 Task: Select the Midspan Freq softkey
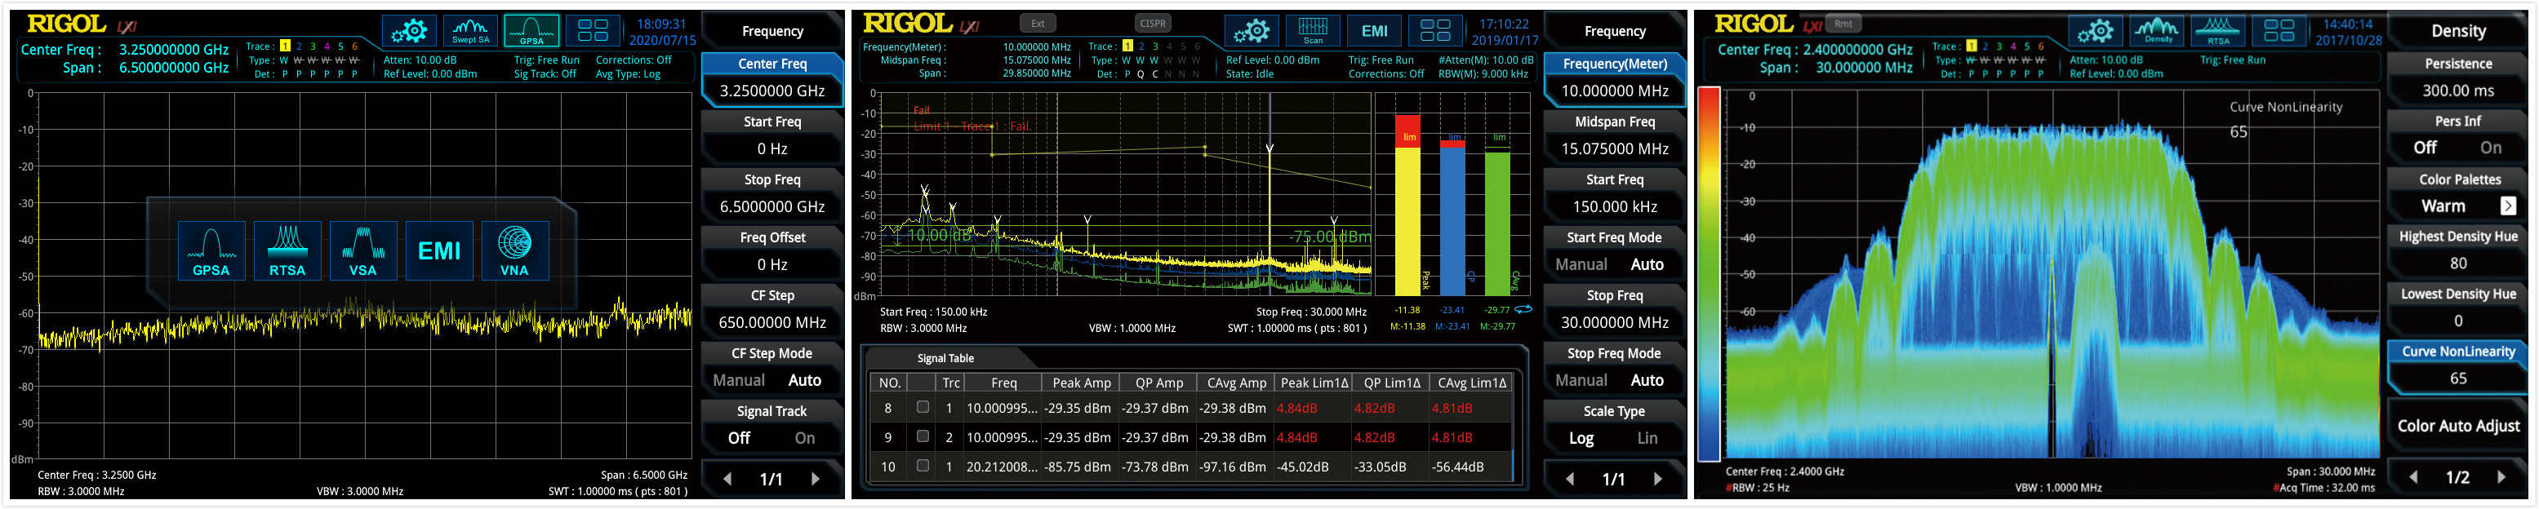coord(1615,136)
